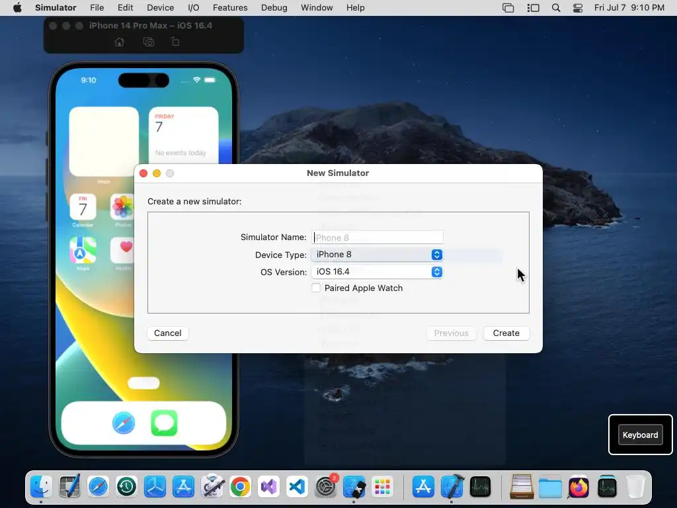This screenshot has height=508, width=677.
Task: Click the "iPhone 14 Pro Max – iOS 16.4" window title
Action: click(x=151, y=26)
